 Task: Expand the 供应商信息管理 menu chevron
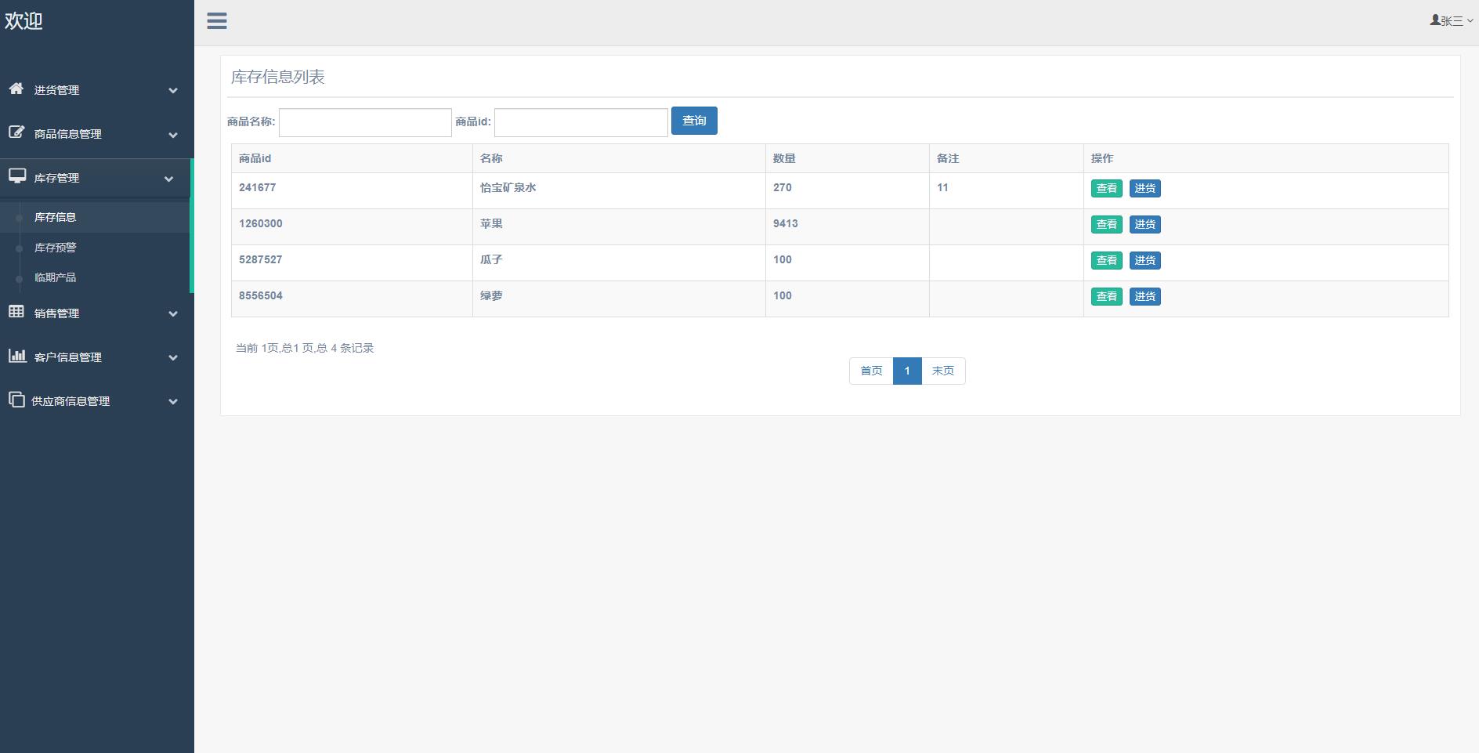[173, 402]
